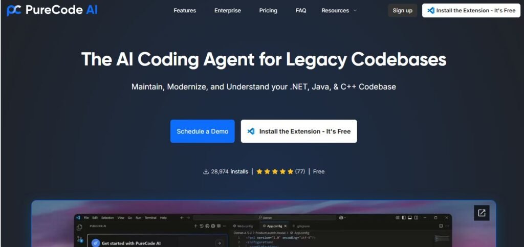This screenshot has height=247, width=524.
Task: Click the Maintain, Modernize, and Understand subtitle
Action: click(x=264, y=87)
